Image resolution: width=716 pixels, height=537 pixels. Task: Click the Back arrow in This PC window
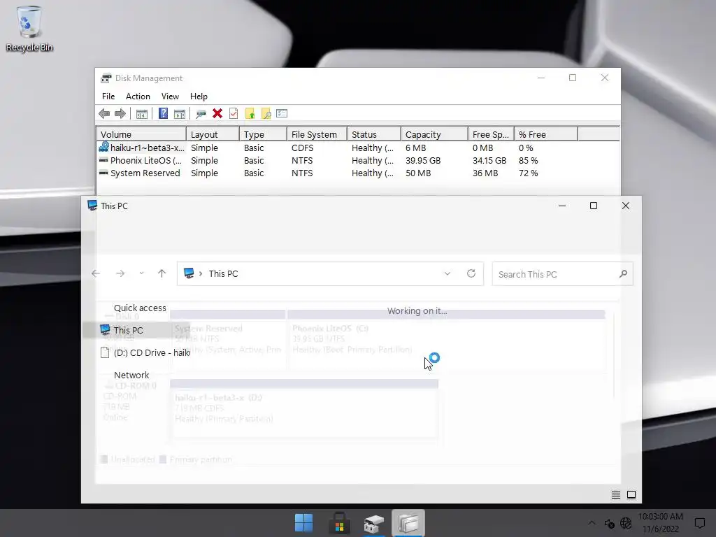[x=96, y=273]
